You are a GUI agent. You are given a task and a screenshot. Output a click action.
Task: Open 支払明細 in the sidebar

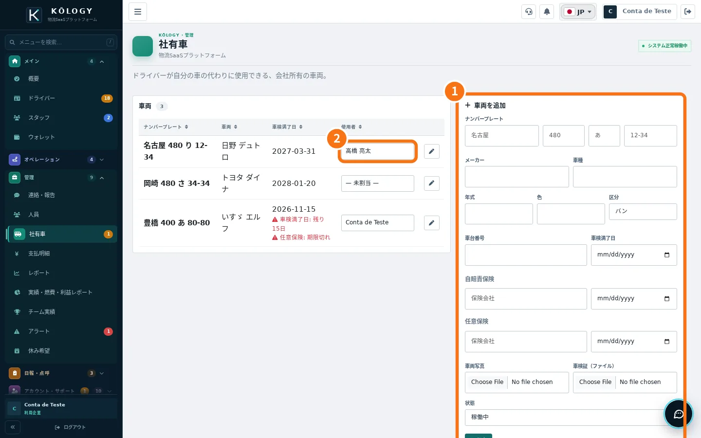coord(61,254)
